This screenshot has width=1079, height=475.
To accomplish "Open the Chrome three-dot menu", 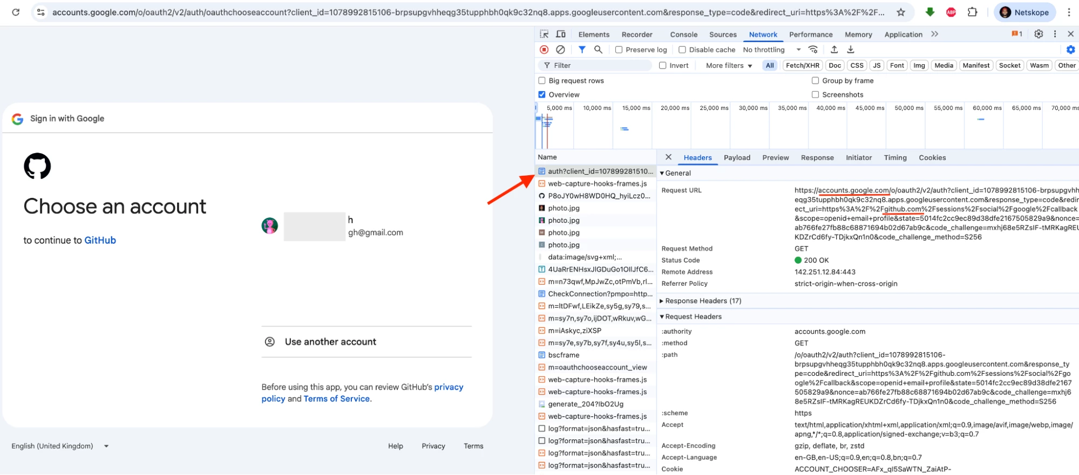I will [x=1068, y=12].
